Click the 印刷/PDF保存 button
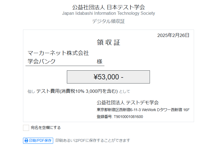Screen dimensions: 205x147 (x=38, y=141)
